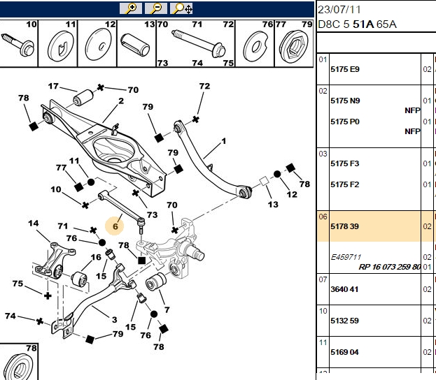
Task: Select callout 73 in the diagram
Action: coord(152,215)
